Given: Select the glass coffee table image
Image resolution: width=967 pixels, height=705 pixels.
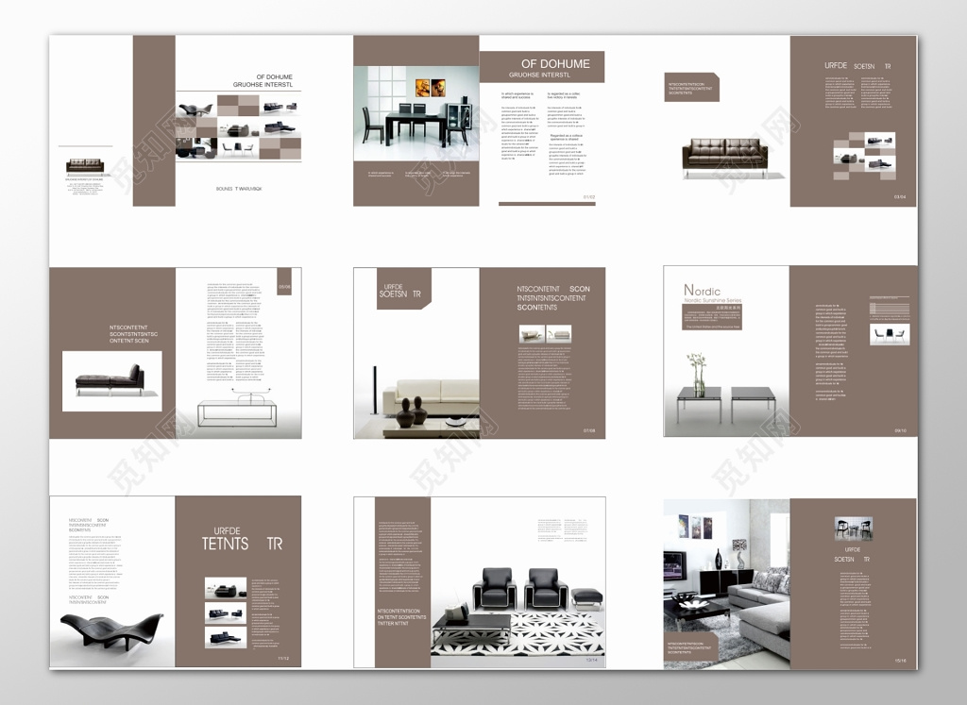Looking at the screenshot, I should tap(237, 411).
